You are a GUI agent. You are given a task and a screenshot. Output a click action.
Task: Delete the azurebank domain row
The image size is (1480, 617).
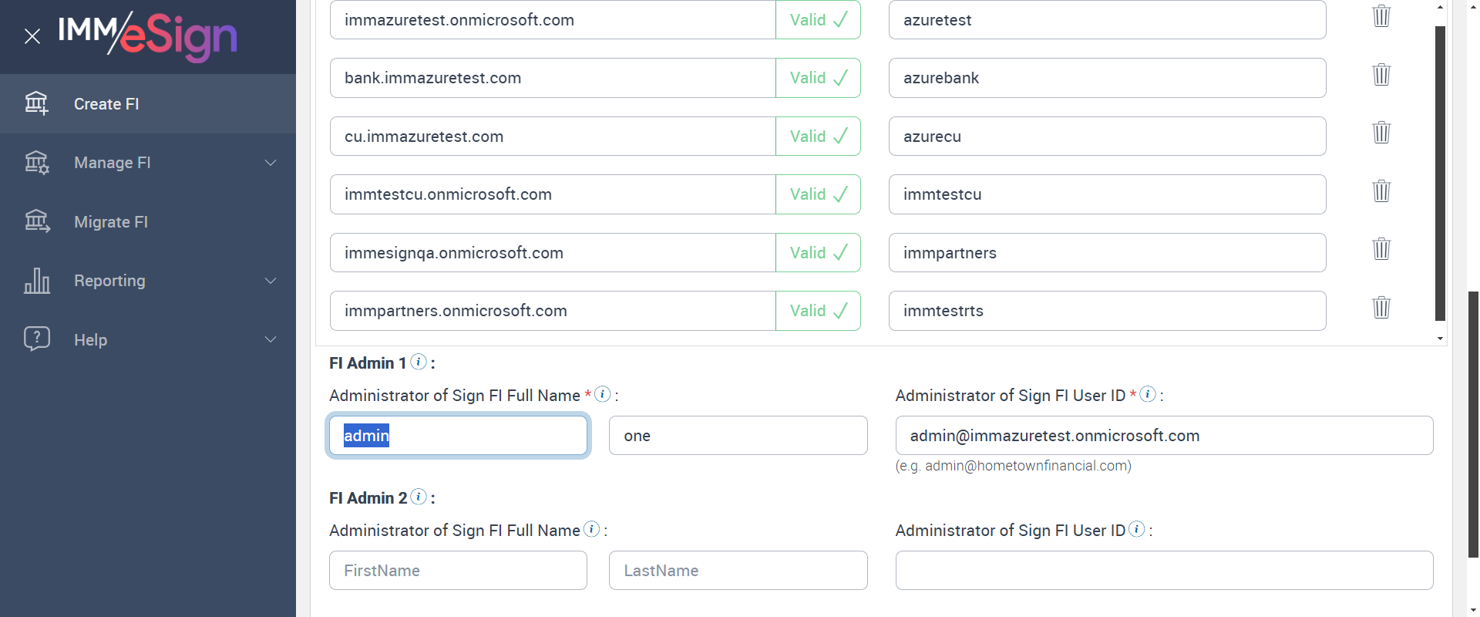pos(1381,75)
